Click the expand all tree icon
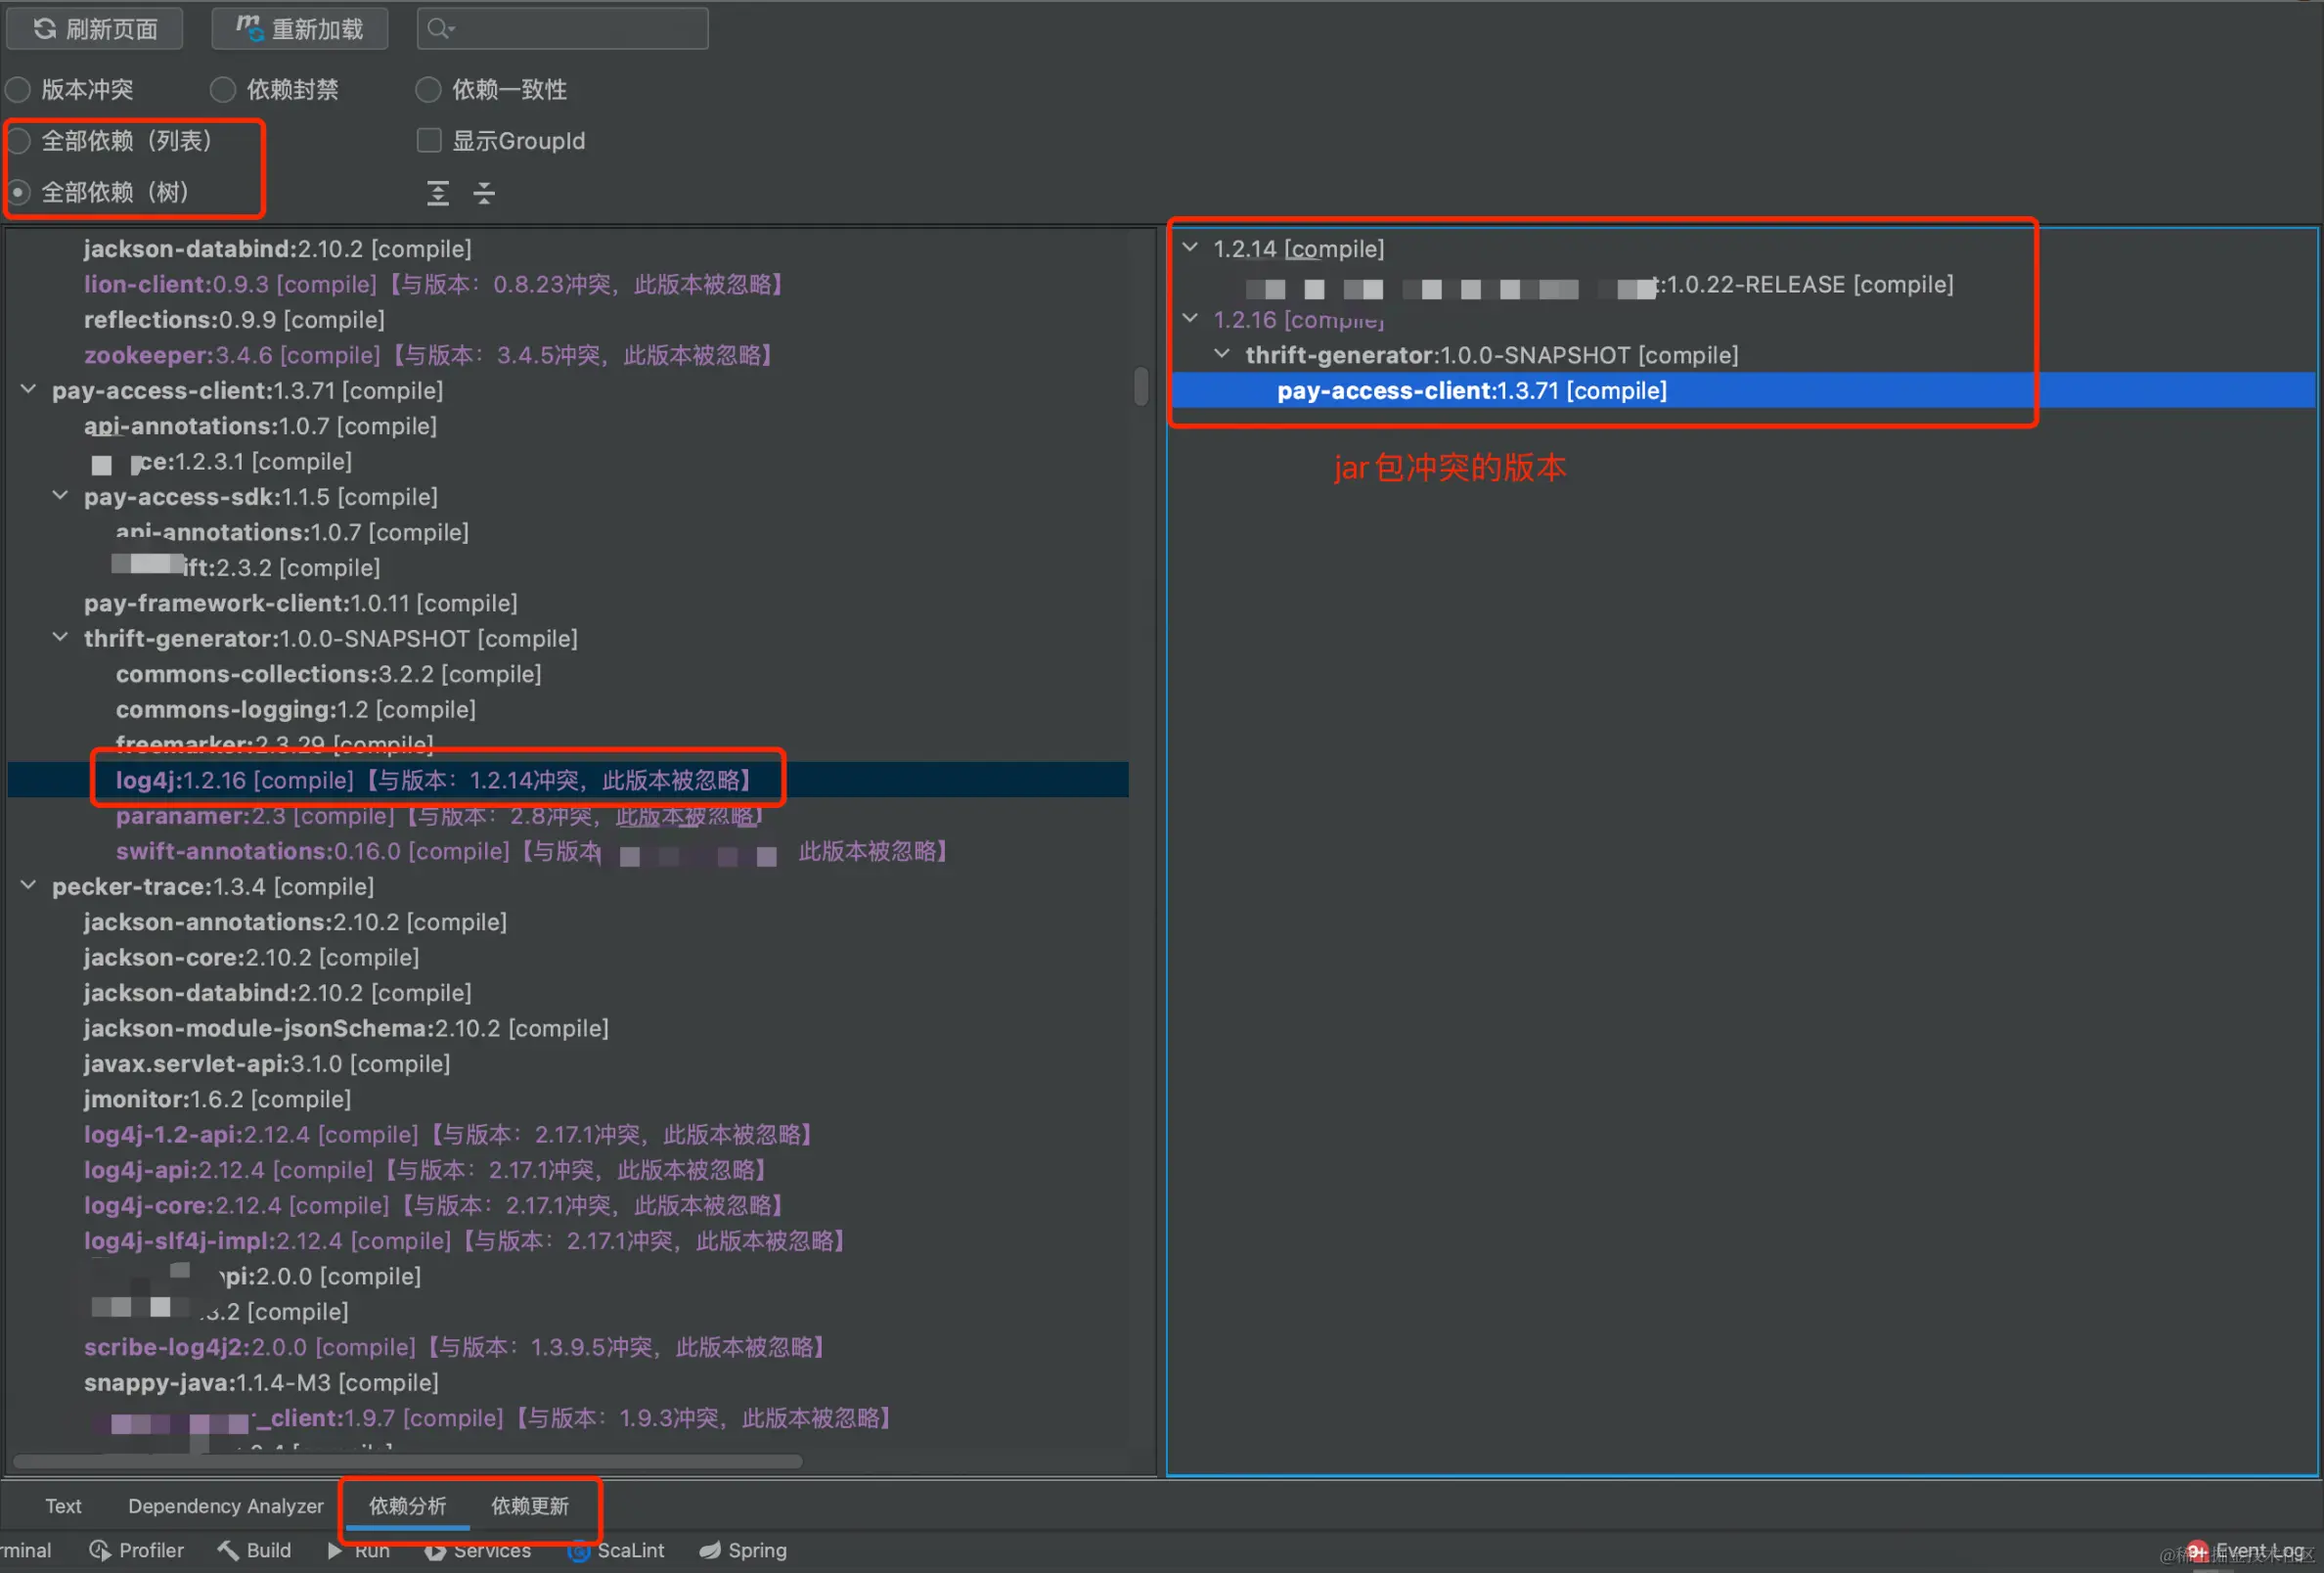This screenshot has width=2324, height=1573. pyautogui.click(x=438, y=193)
